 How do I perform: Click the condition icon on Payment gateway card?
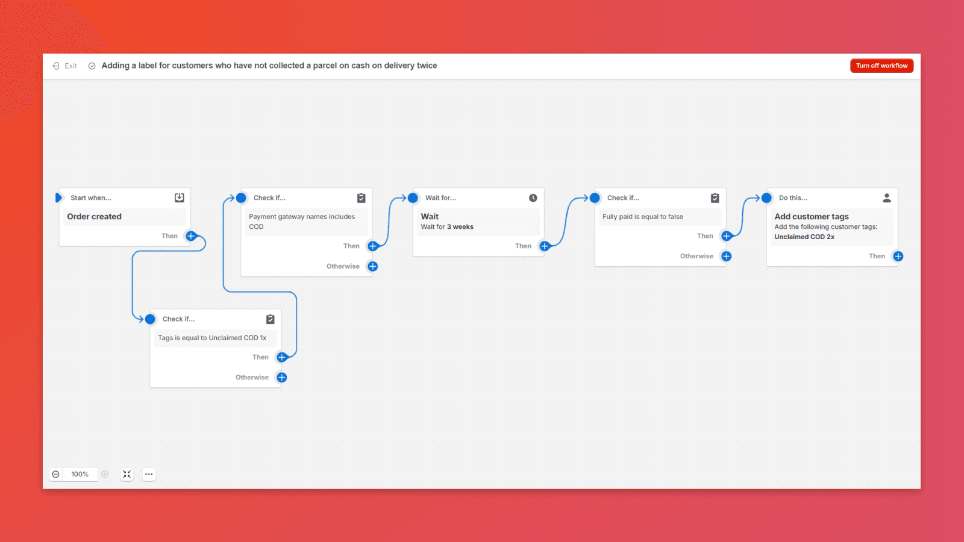pos(361,198)
